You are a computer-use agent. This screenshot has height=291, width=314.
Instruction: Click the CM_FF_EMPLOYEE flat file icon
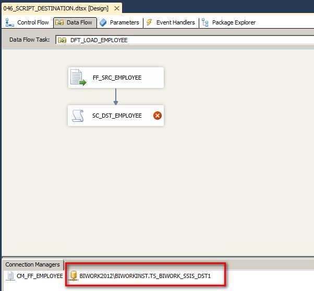coord(10,276)
